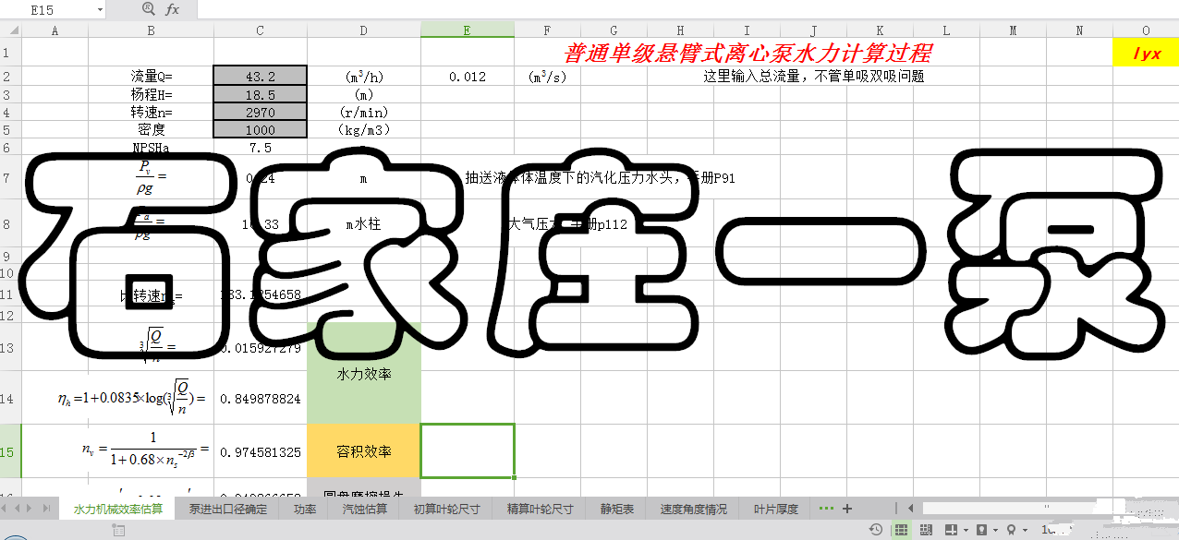Open the Name Box dropdown arrow
This screenshot has height=540, width=1179.
99,9
